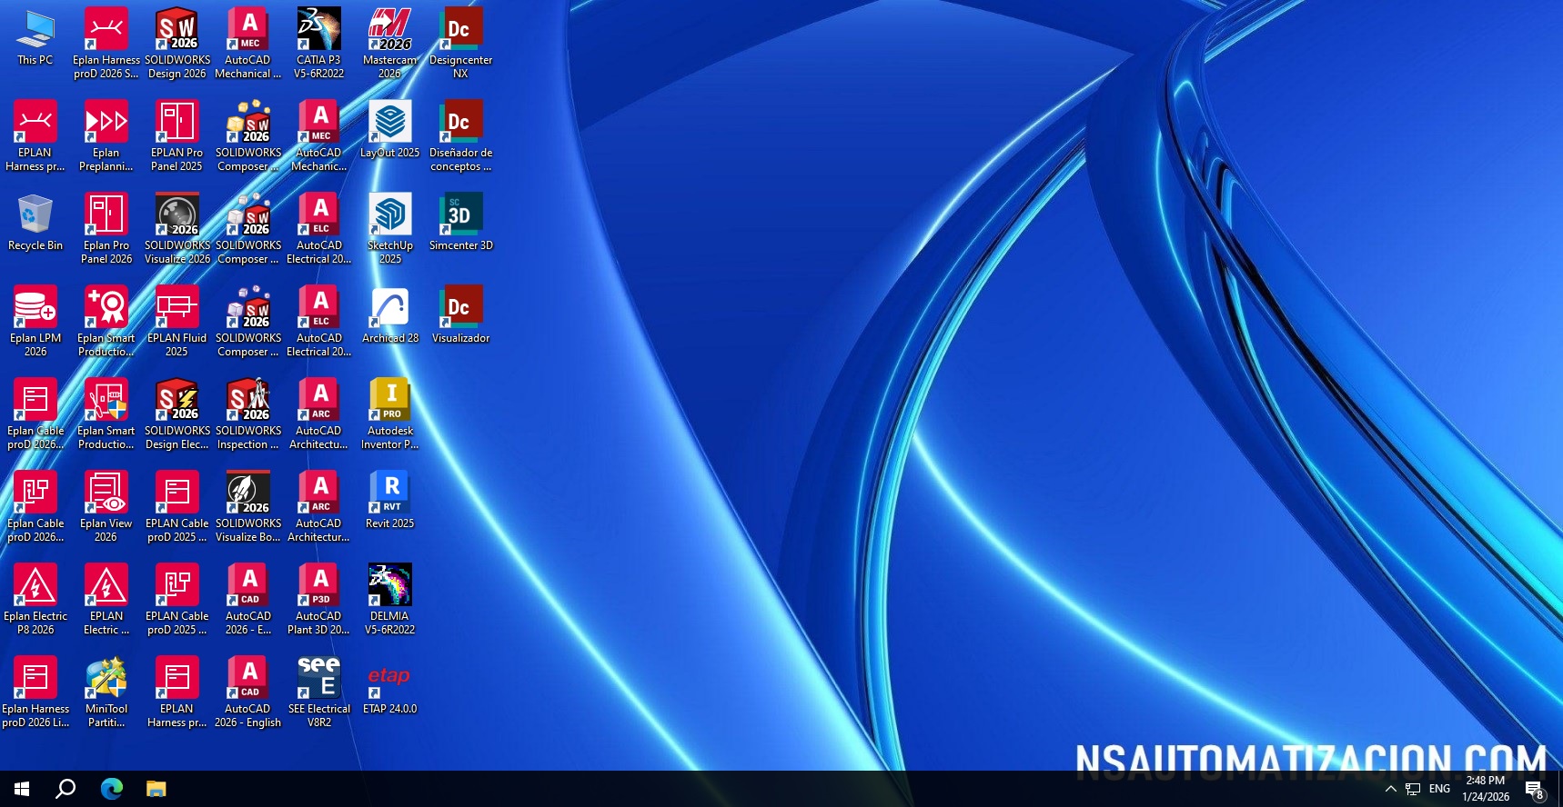This screenshot has height=807, width=1563.
Task: Open the notification center icon
Action: [x=1535, y=790]
